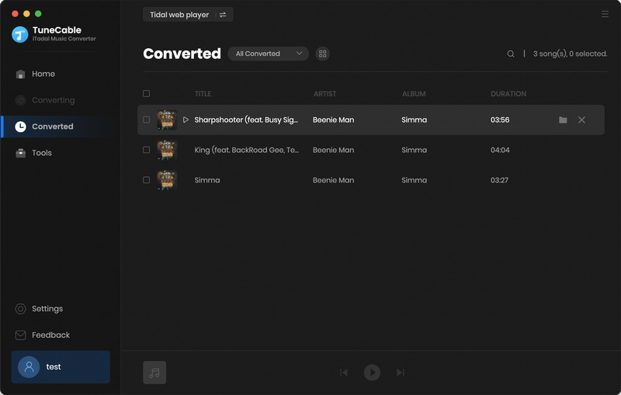Switch source via Tidal web player button

[188, 15]
